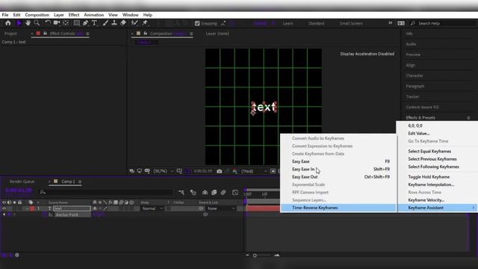The width and height of the screenshot is (478, 269).
Task: Open the File menu
Action: click(x=5, y=15)
